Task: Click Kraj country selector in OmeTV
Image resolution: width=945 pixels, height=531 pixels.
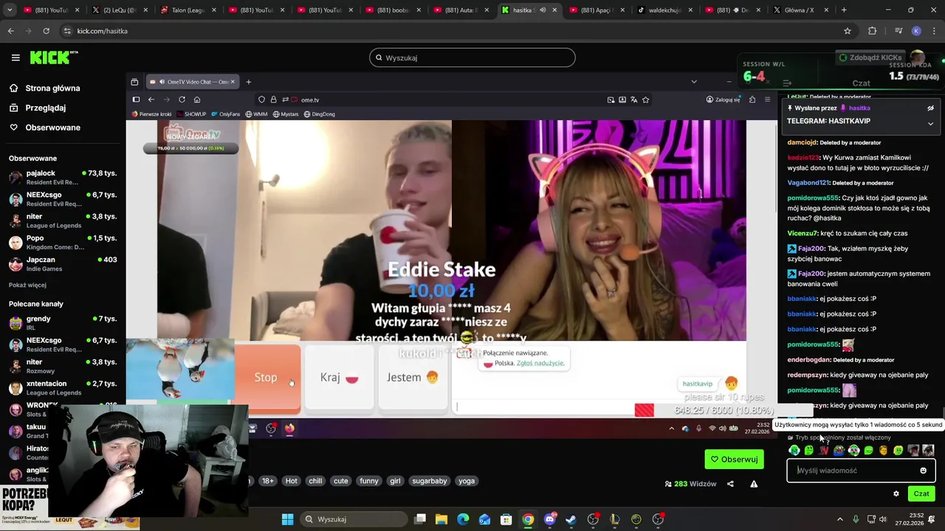Action: coord(339,378)
